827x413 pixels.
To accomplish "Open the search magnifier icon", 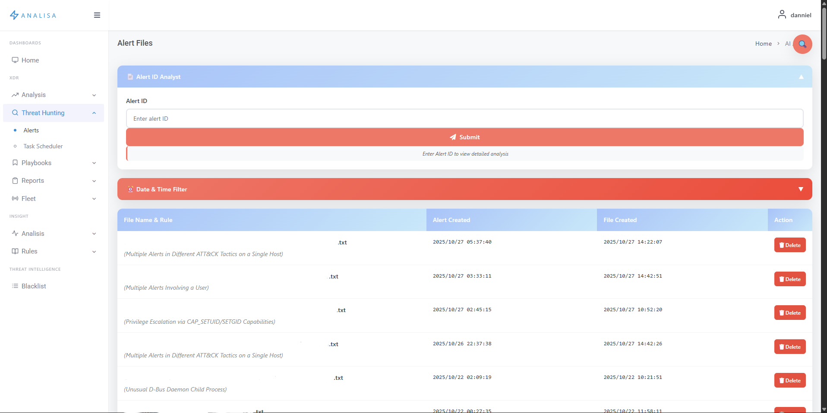I will 802,44.
